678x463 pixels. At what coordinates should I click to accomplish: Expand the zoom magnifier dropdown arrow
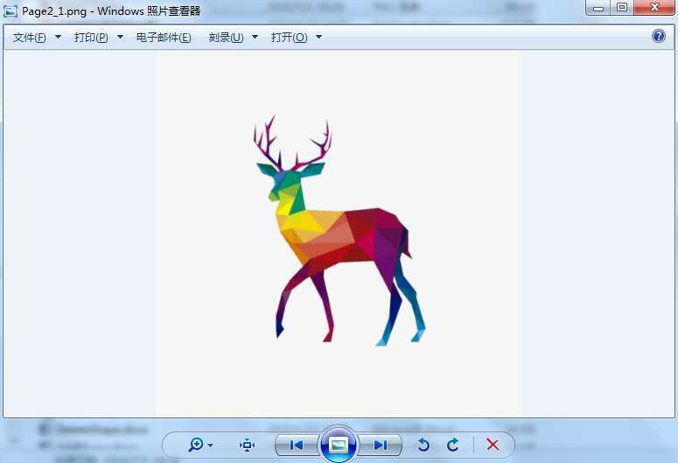click(211, 445)
